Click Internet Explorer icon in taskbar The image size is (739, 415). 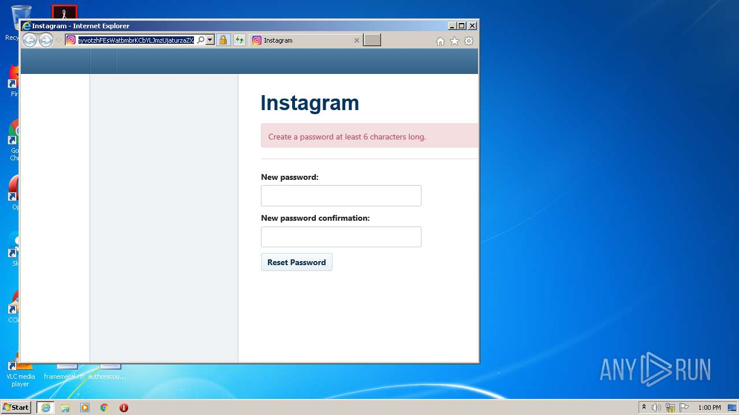[46, 408]
